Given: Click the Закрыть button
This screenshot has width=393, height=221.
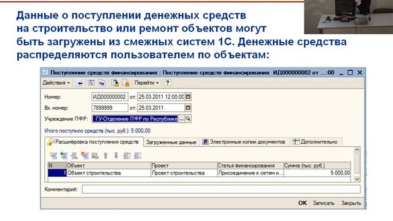Looking at the screenshot, I should [351, 203].
